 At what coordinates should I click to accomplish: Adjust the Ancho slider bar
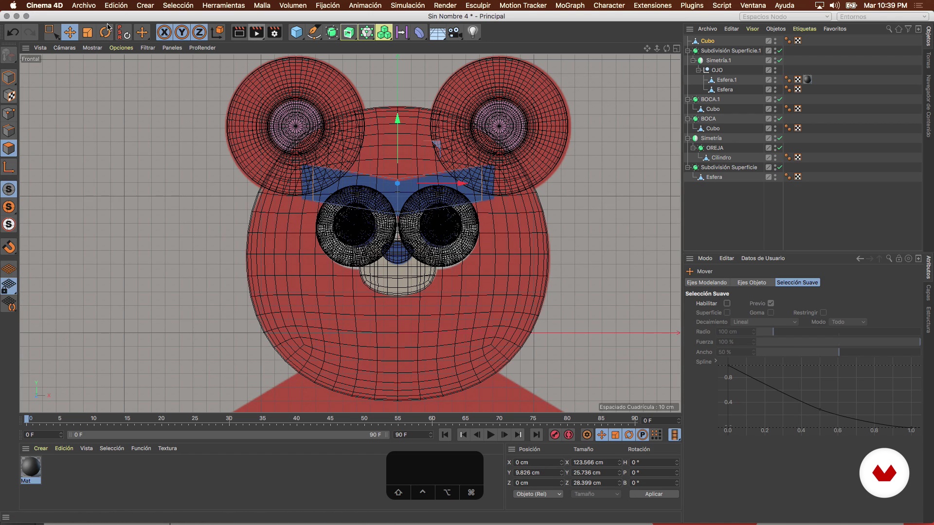(839, 352)
